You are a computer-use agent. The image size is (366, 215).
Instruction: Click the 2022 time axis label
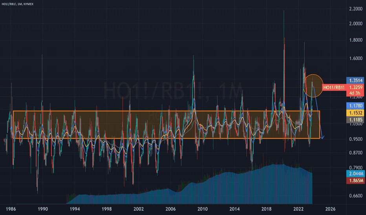coord(298,209)
